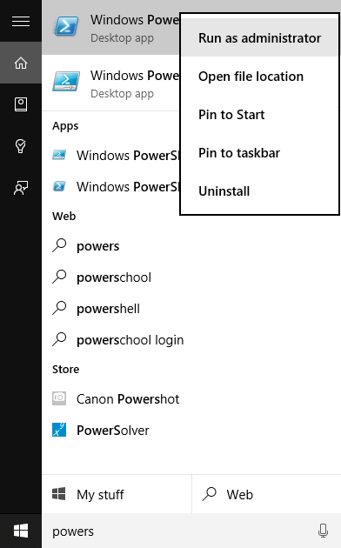Open the hamburger menu at top of sidebar

click(x=21, y=22)
